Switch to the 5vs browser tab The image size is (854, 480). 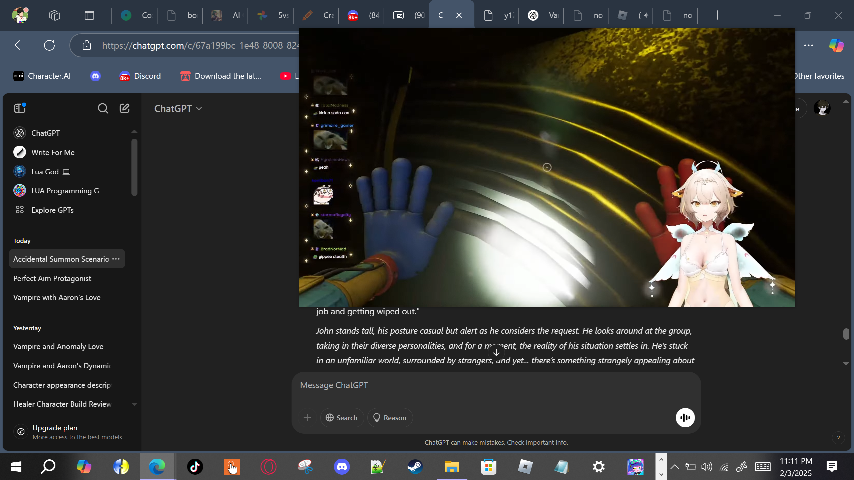coord(271,15)
